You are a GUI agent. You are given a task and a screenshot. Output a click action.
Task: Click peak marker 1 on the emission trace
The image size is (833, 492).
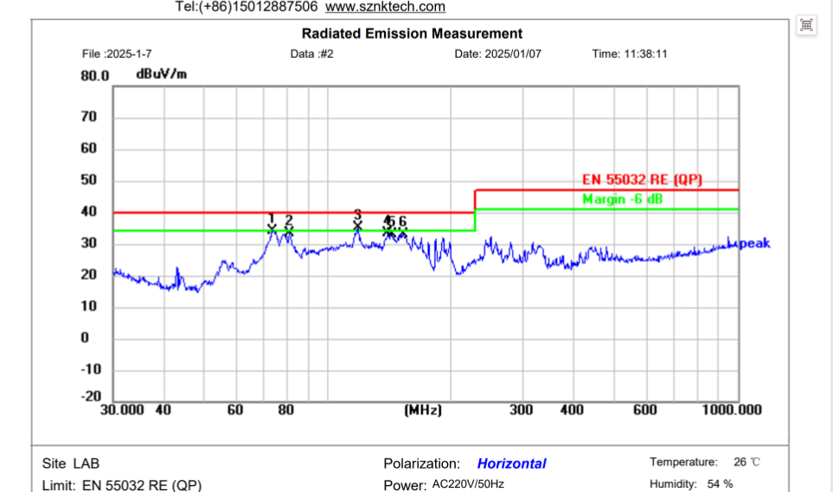(x=272, y=227)
